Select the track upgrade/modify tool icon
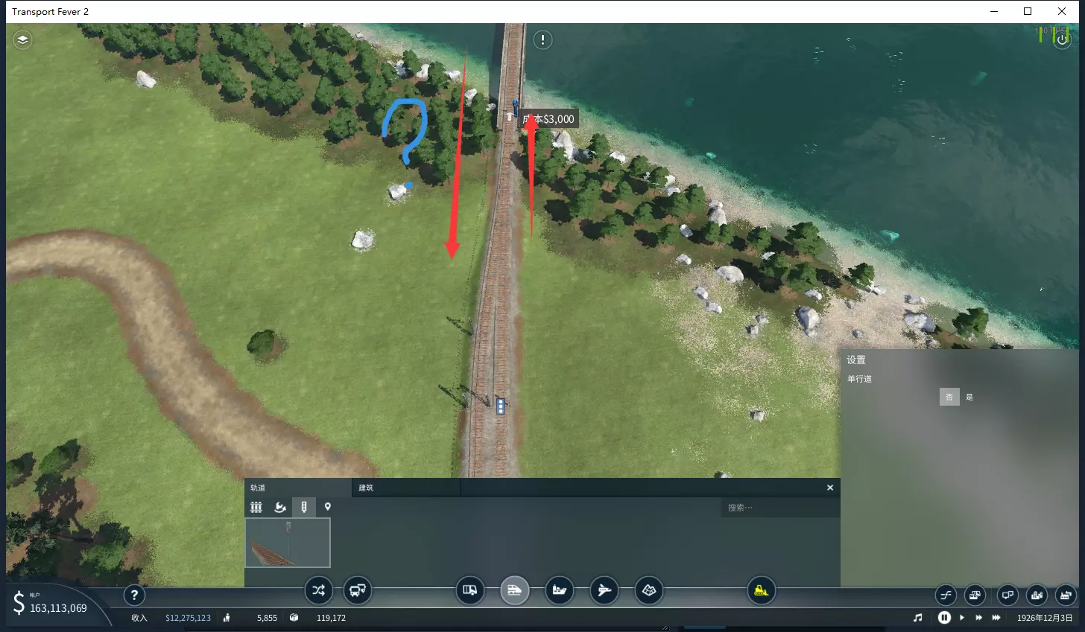The height and width of the screenshot is (632, 1085). [x=280, y=507]
